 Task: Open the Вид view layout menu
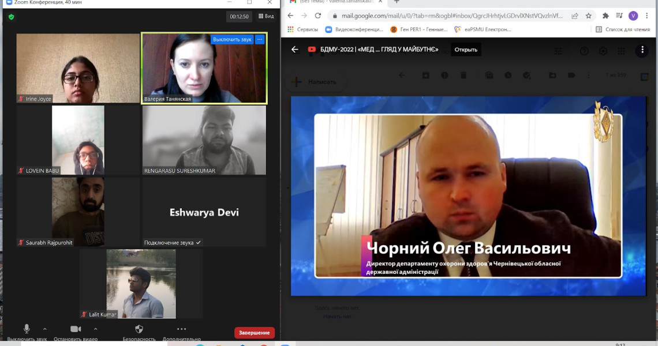pos(266,16)
